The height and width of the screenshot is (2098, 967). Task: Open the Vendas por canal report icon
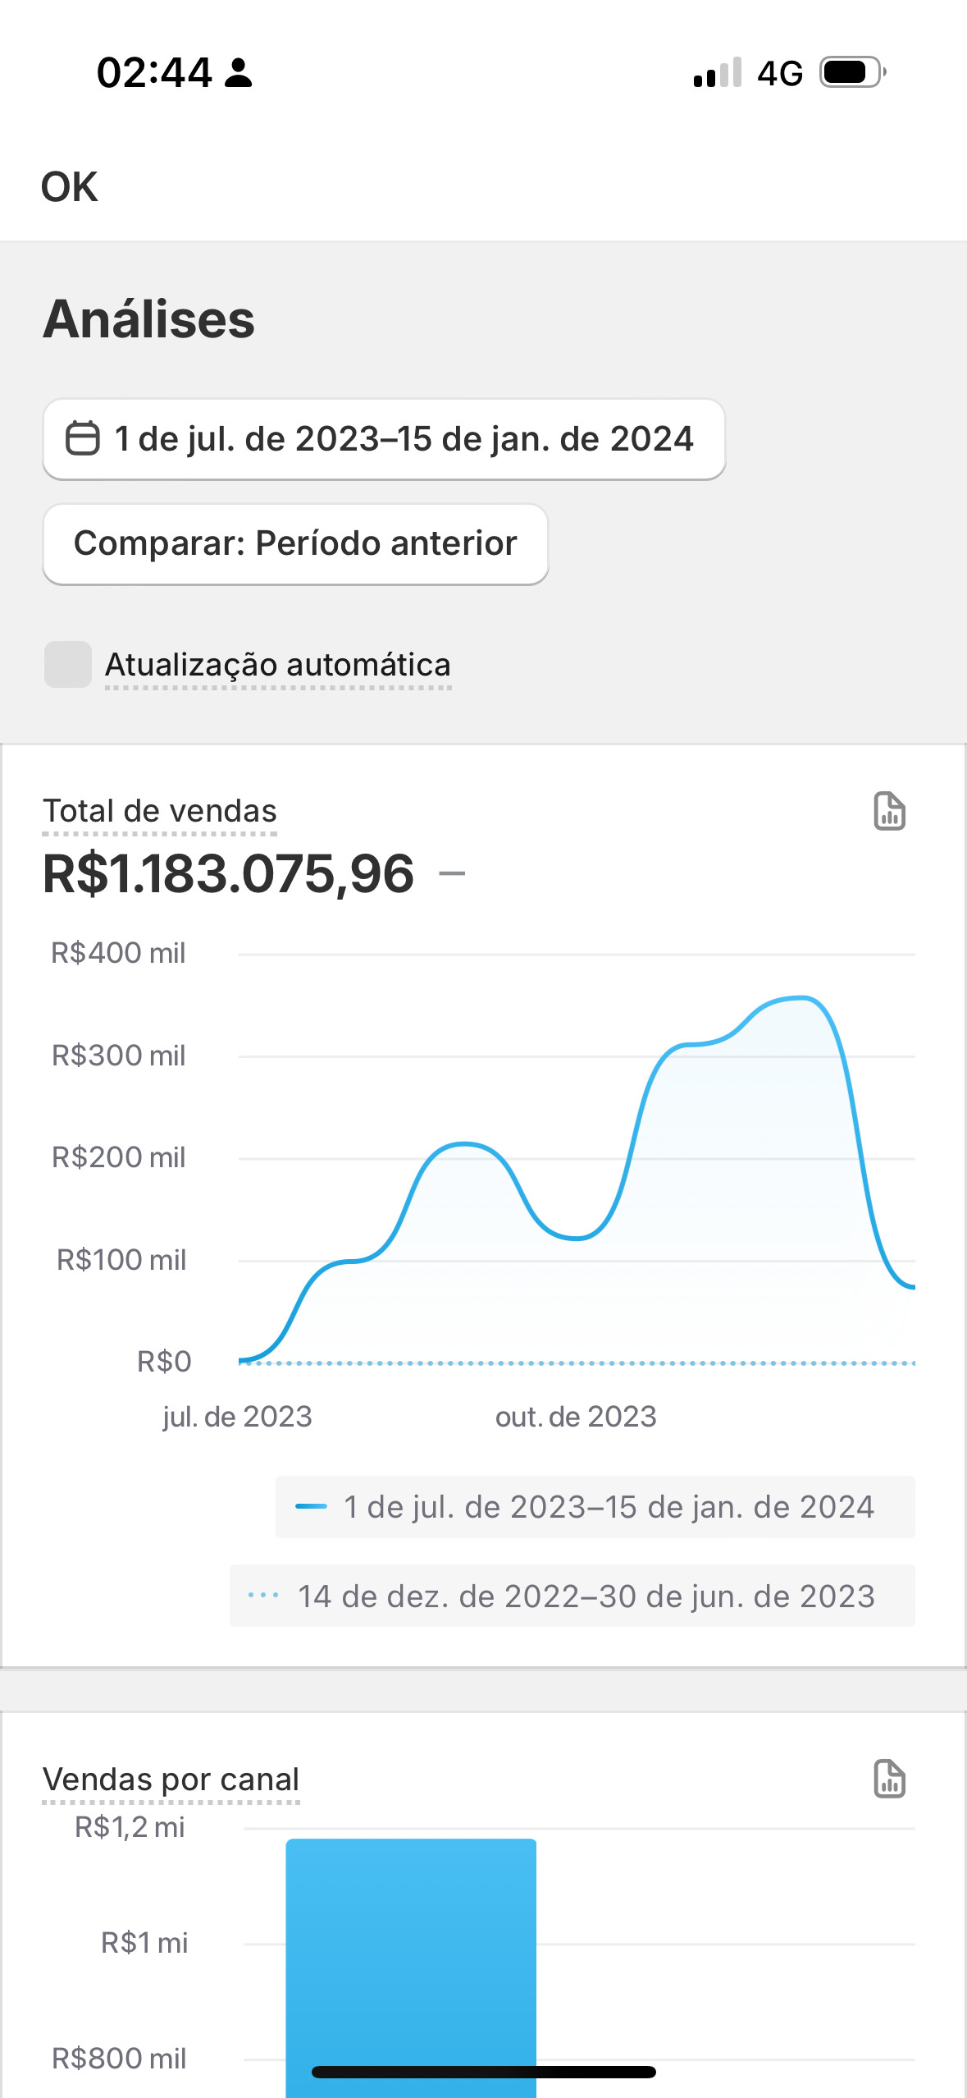point(889,1779)
